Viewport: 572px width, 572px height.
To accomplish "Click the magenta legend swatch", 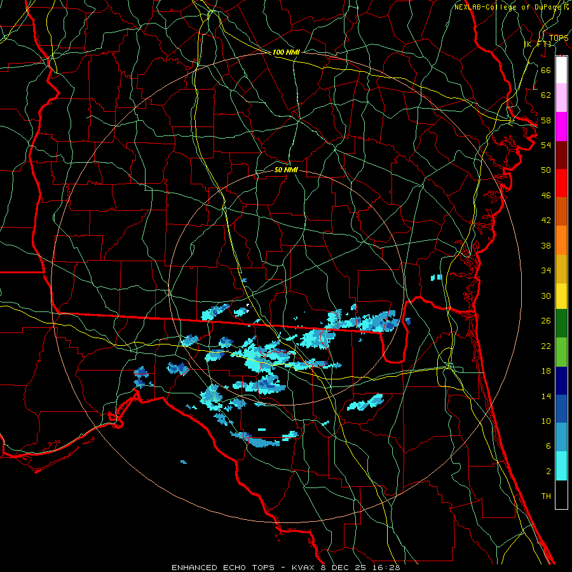I will point(561,126).
